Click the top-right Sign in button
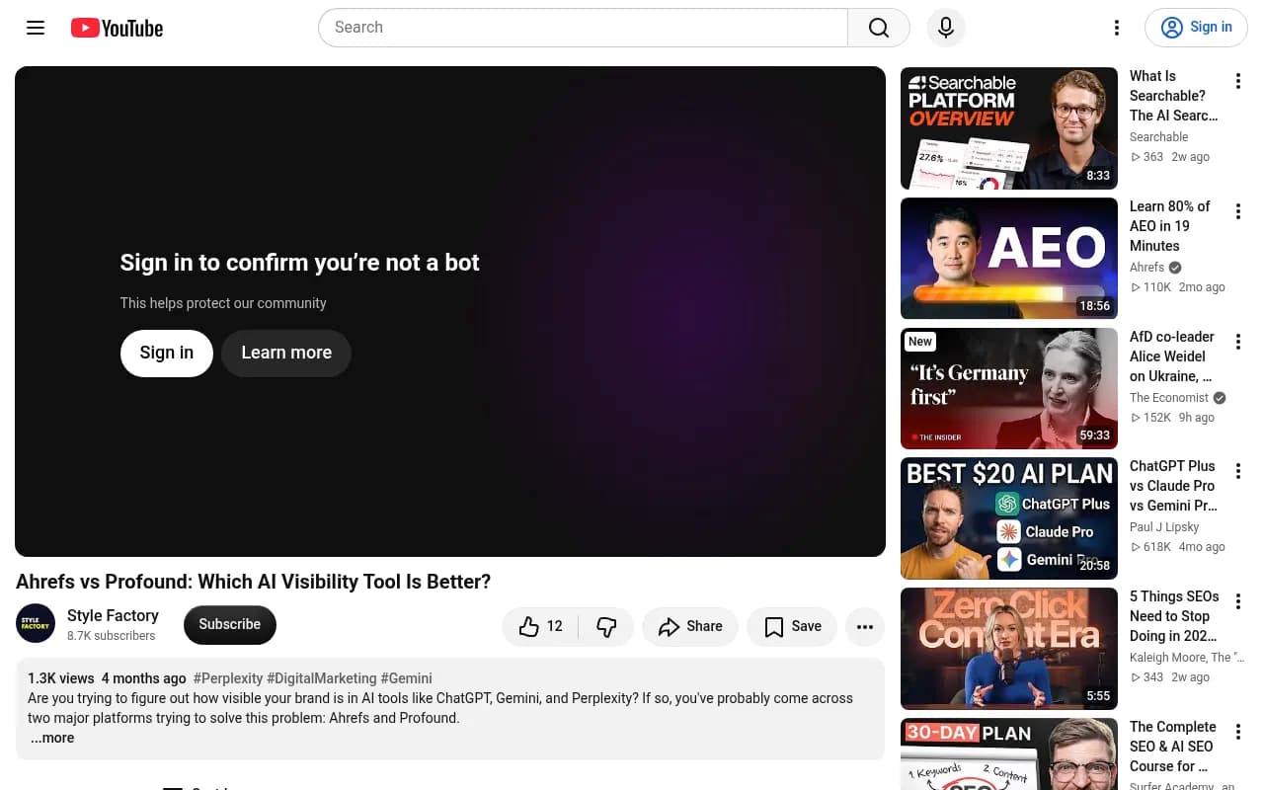The width and height of the screenshot is (1264, 790). [x=1196, y=28]
